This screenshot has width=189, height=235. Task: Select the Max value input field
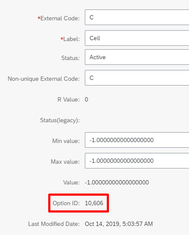click(137, 161)
